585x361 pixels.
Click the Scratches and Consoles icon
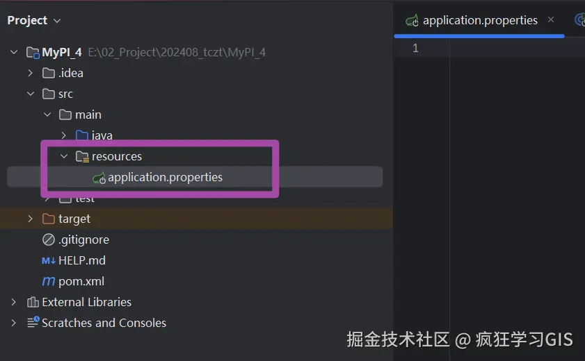pos(33,323)
